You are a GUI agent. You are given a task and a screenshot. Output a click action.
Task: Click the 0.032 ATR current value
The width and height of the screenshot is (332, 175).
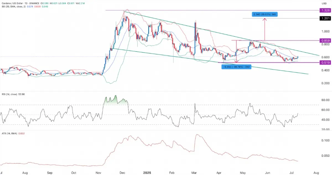[x=22, y=133]
